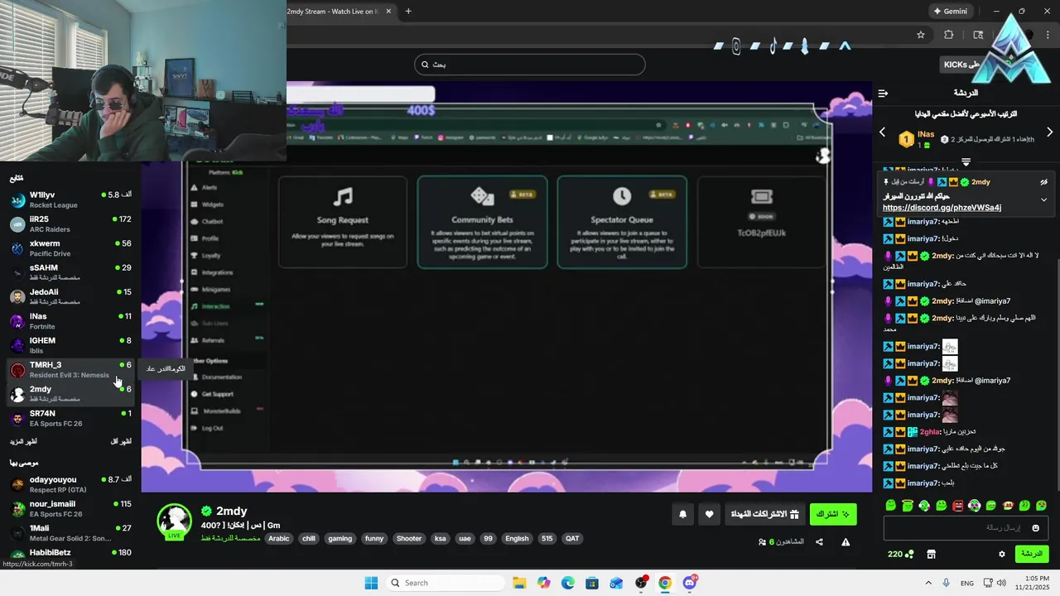Open the TMRH_3 Resident Evil channel

point(70,369)
